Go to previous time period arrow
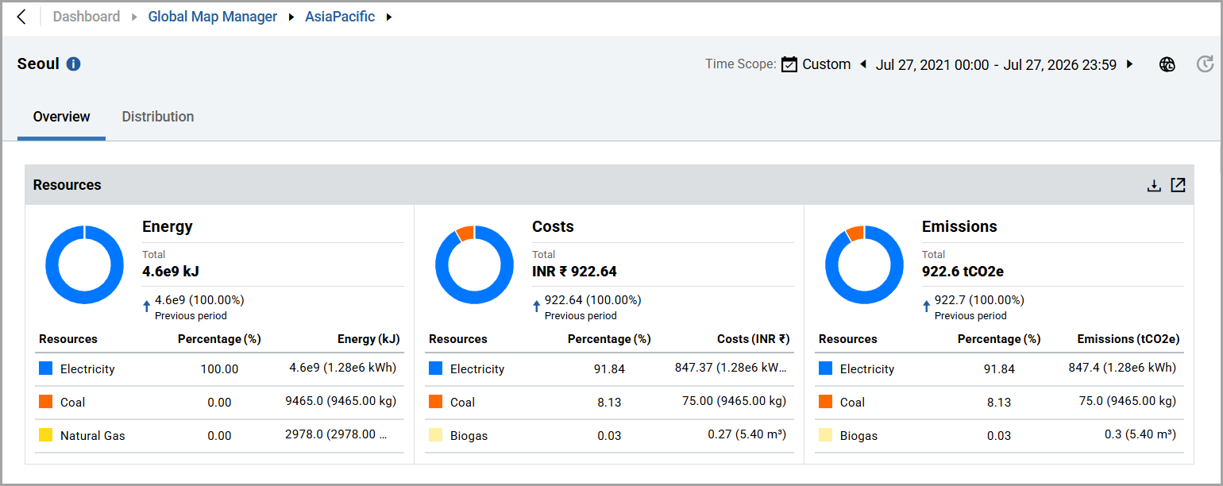Image resolution: width=1223 pixels, height=486 pixels. [863, 64]
